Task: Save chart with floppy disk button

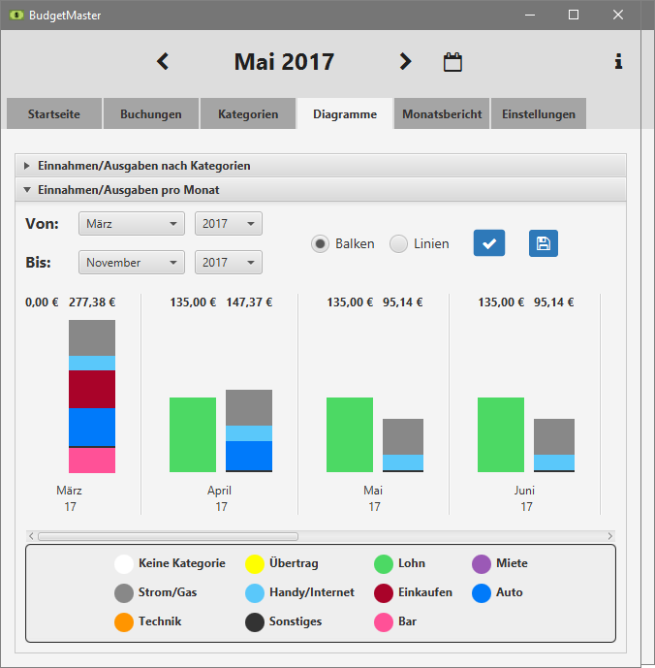Action: (x=543, y=243)
